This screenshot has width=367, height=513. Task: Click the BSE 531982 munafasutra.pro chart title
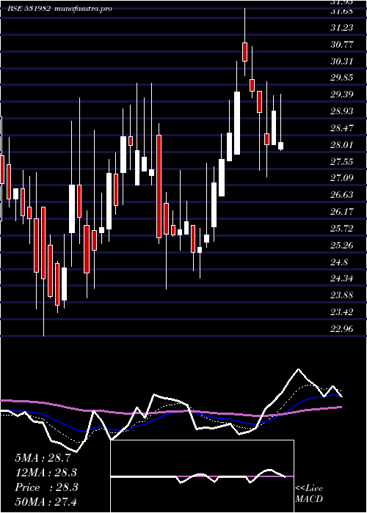click(59, 9)
